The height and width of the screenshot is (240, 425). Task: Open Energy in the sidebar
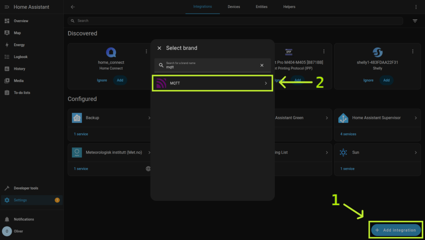19,45
